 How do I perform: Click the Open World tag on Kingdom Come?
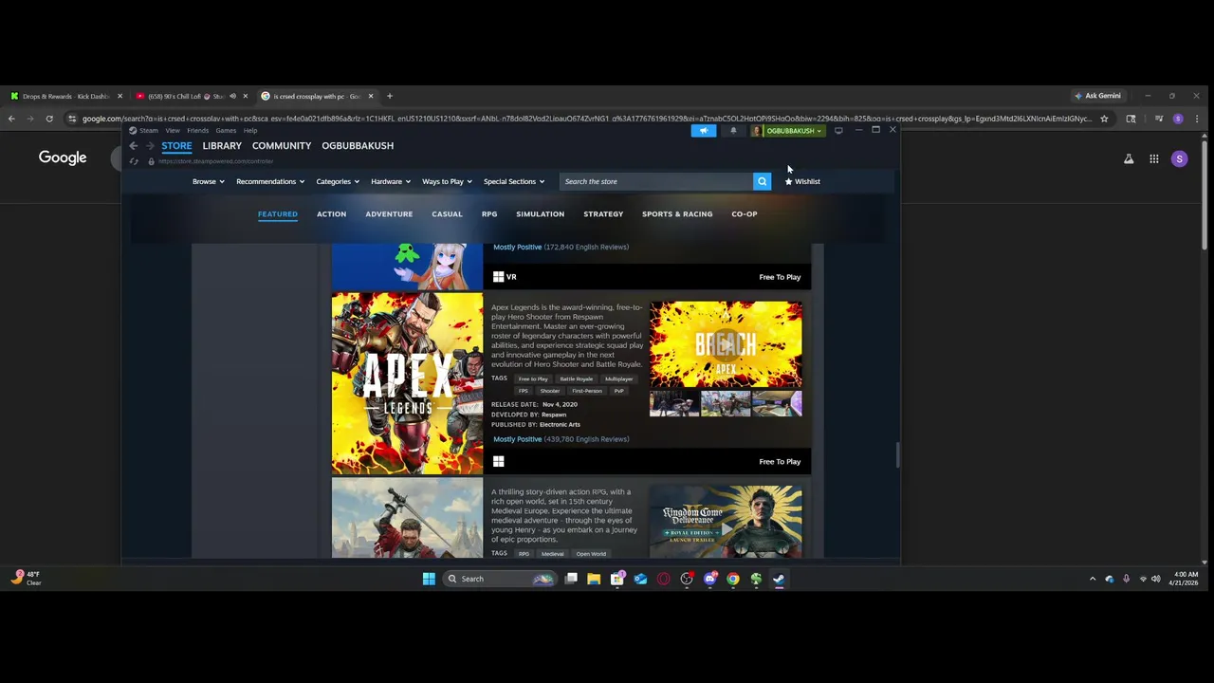(x=591, y=554)
